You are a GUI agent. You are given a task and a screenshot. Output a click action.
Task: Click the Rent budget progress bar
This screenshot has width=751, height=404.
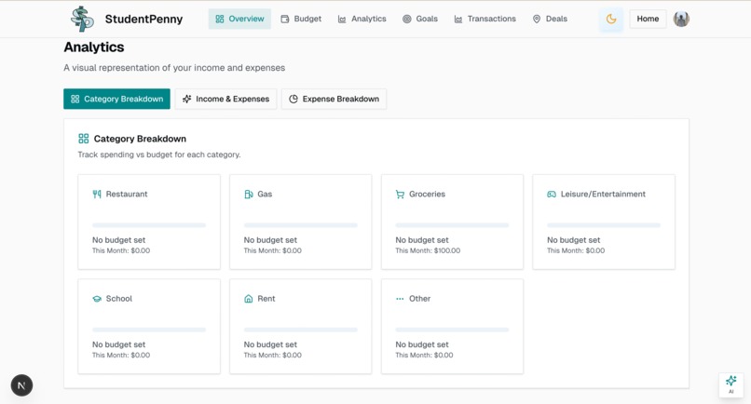point(301,330)
